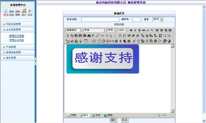This screenshot has height=123, width=206.
Task: Click the 栏目名称 text input field
Action: [x=100, y=20]
